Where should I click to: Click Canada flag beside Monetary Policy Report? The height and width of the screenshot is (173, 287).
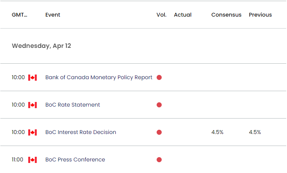32,78
